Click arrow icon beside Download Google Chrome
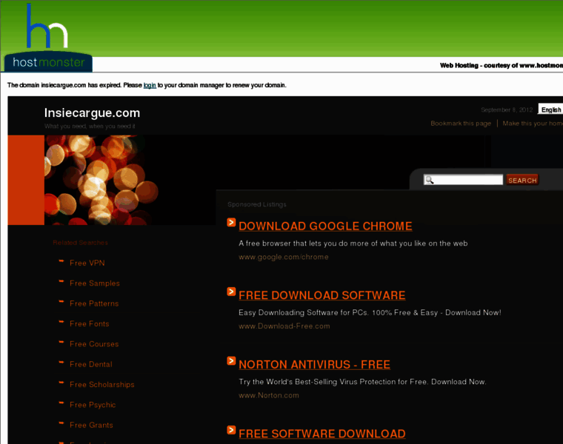 click(x=231, y=222)
